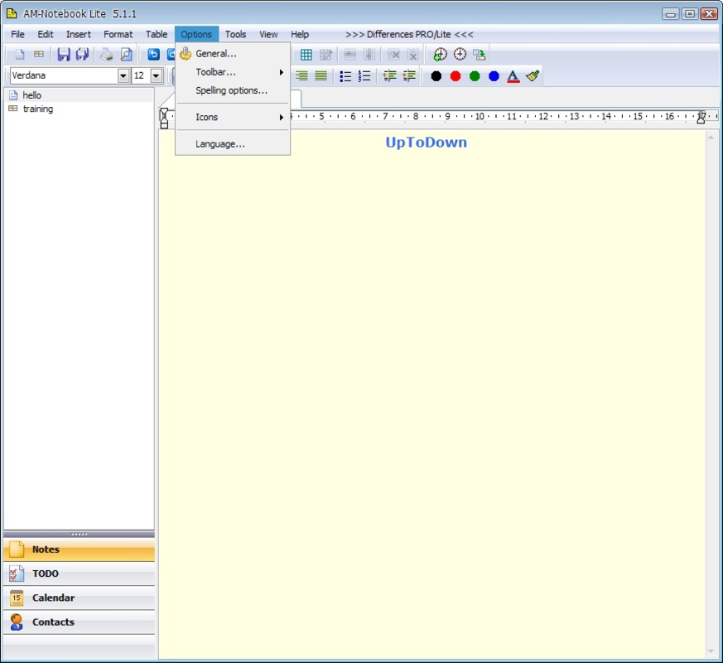Open the View menu

pos(268,34)
